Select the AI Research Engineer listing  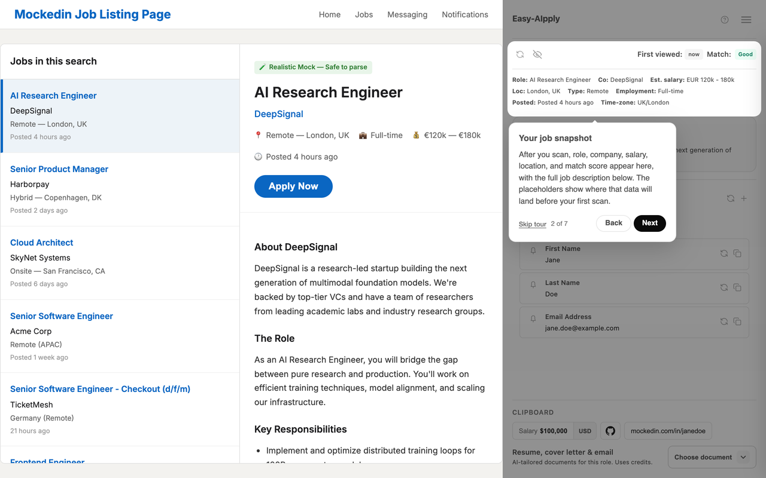[120, 116]
